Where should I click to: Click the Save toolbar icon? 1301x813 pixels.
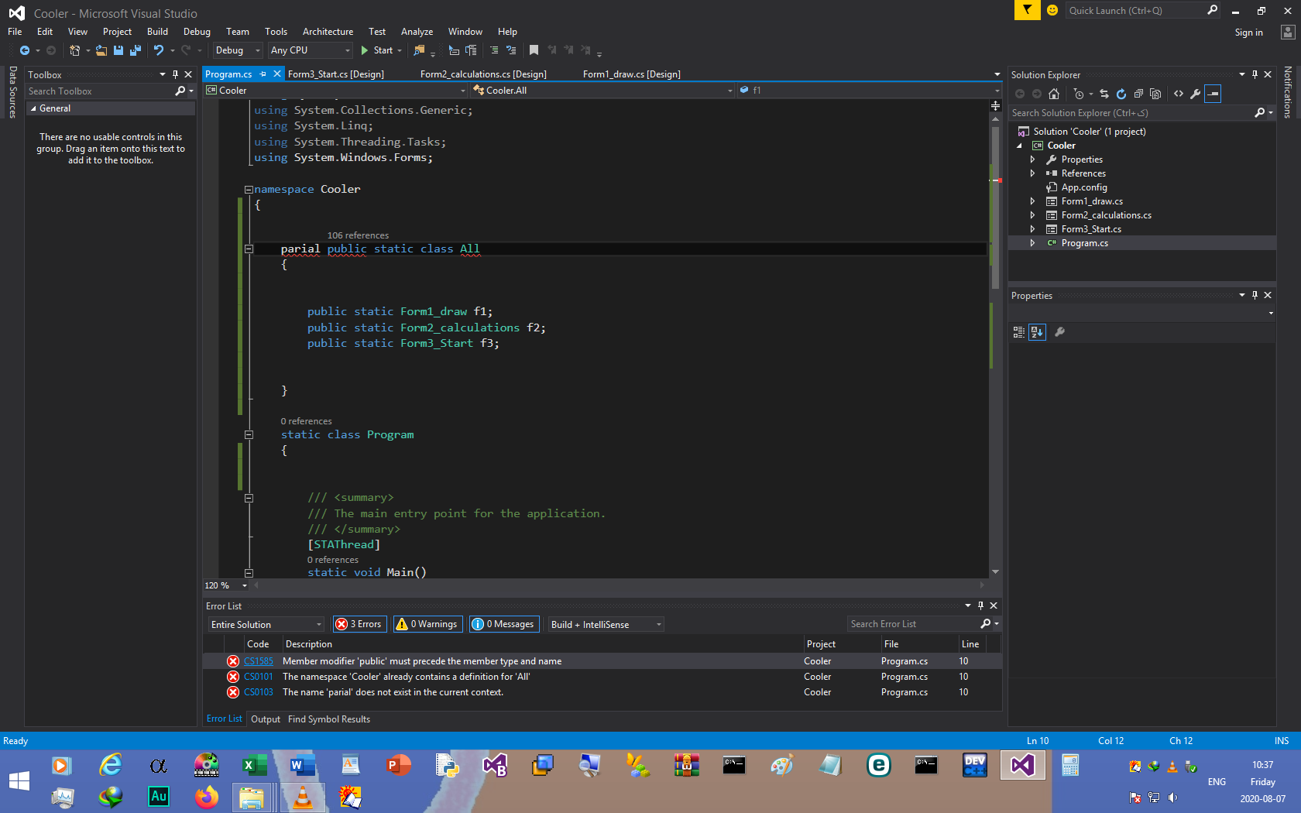tap(118, 50)
